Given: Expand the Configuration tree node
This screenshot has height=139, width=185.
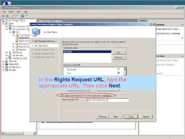Looking at the screenshot, I should [3, 67].
